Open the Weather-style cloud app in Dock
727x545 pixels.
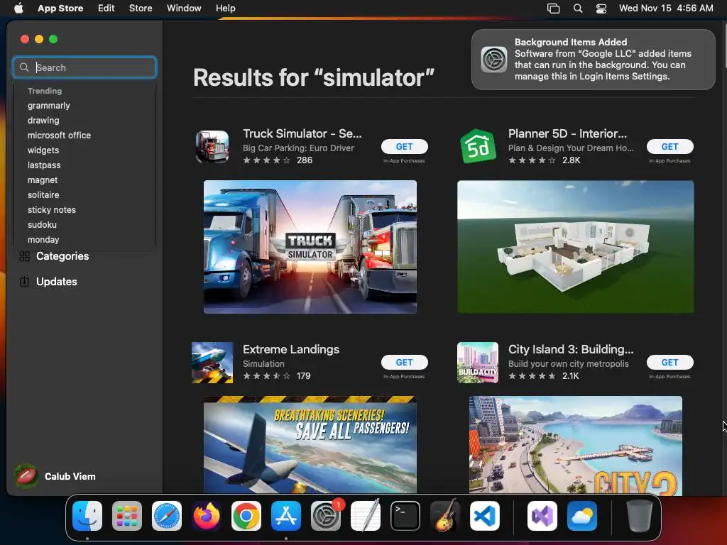point(582,516)
